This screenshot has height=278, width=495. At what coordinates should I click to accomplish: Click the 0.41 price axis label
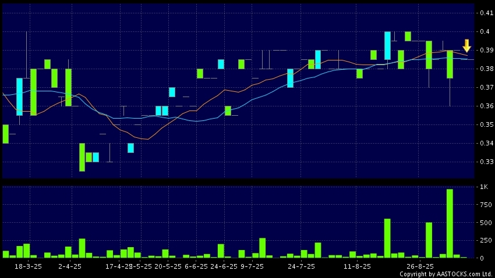coord(486,13)
